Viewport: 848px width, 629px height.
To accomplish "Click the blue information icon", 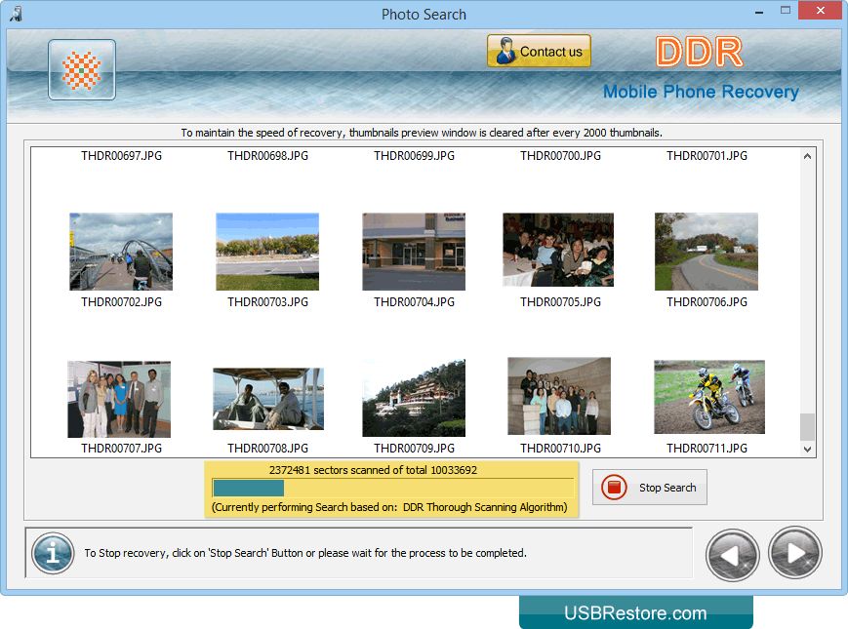I will [53, 553].
